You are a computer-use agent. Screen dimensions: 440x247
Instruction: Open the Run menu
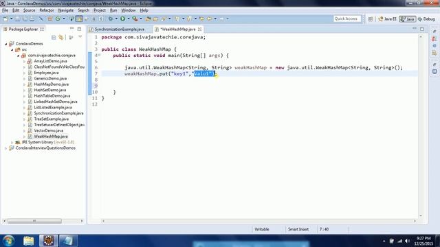pos(113,10)
